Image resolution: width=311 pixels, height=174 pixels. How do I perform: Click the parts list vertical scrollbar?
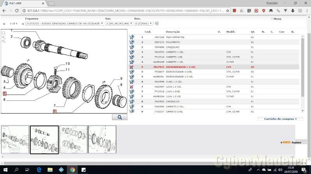pos(303,67)
